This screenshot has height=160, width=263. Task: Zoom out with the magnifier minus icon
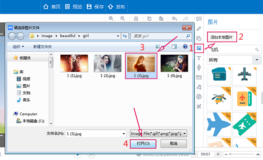(x=123, y=19)
